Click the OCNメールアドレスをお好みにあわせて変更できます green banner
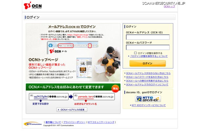 tap(73, 87)
